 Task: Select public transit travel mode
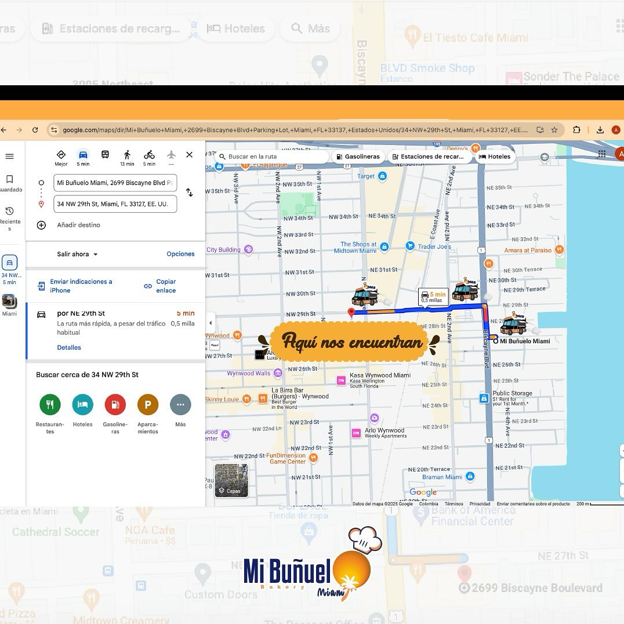tap(105, 155)
